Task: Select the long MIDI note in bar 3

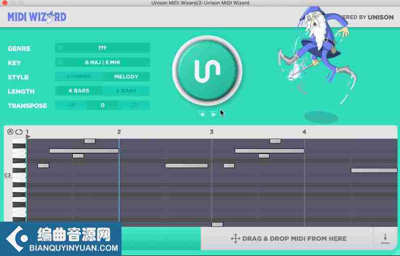Action: click(x=270, y=151)
